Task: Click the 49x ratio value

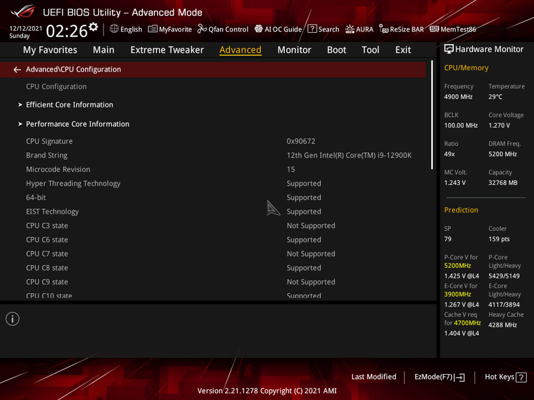Action: point(449,154)
